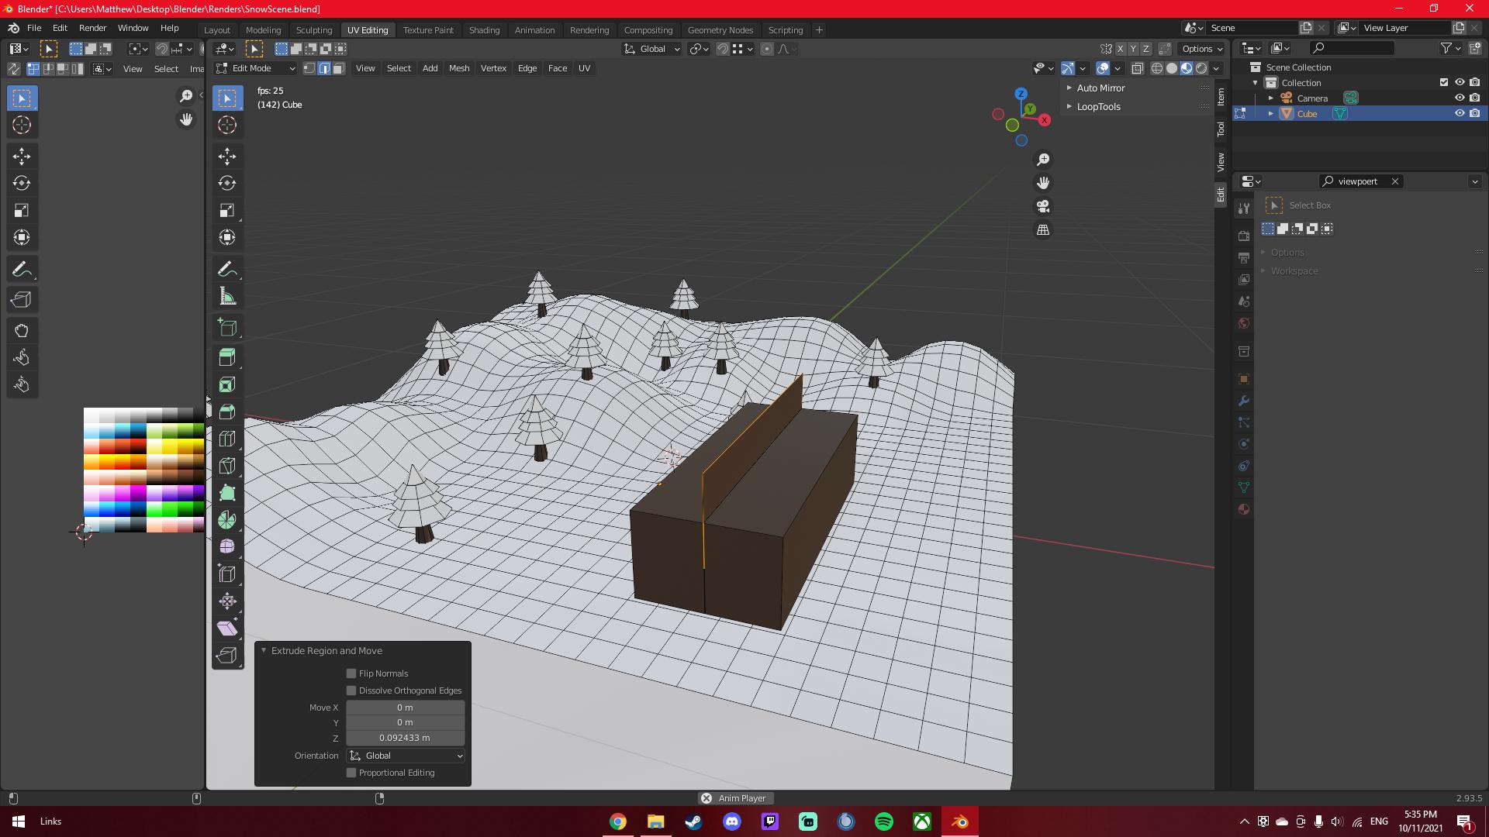This screenshot has height=837, width=1489.
Task: Open Orientation dropdown in Extrude panel
Action: [406, 756]
